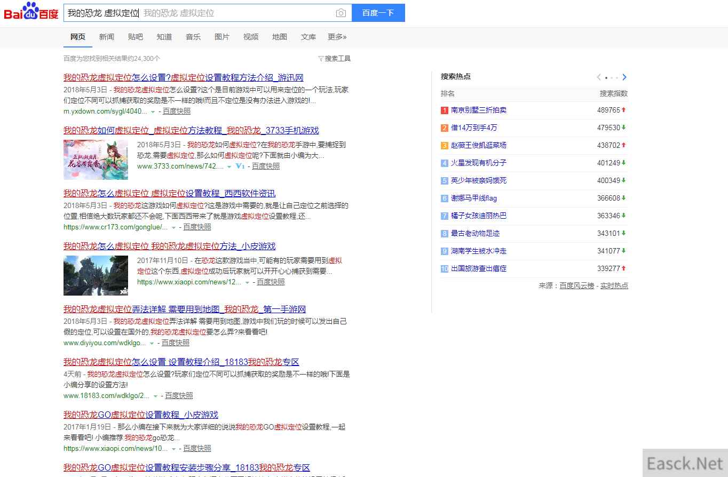Screen dimensions: 728x477
Task: Go to next hot searches page arrow
Action: coord(624,77)
